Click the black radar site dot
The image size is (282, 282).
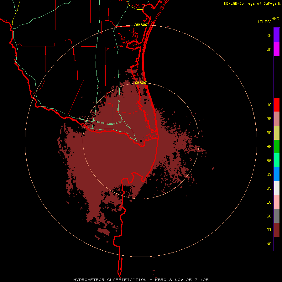click(x=141, y=141)
